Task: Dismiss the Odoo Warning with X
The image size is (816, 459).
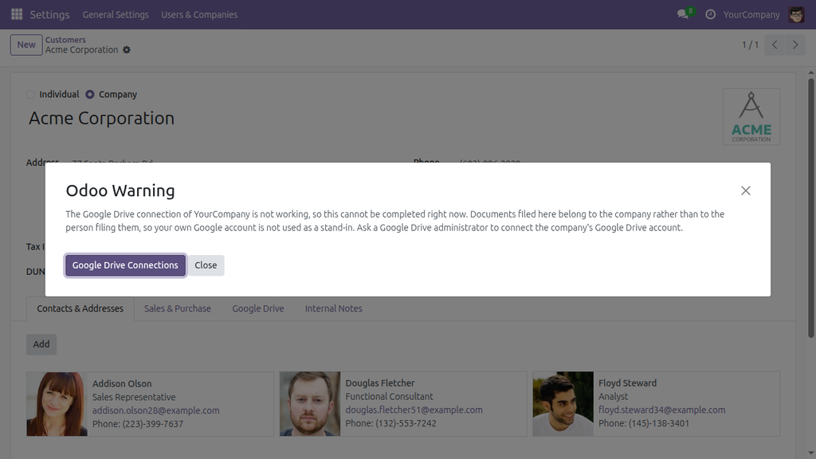Action: point(746,190)
